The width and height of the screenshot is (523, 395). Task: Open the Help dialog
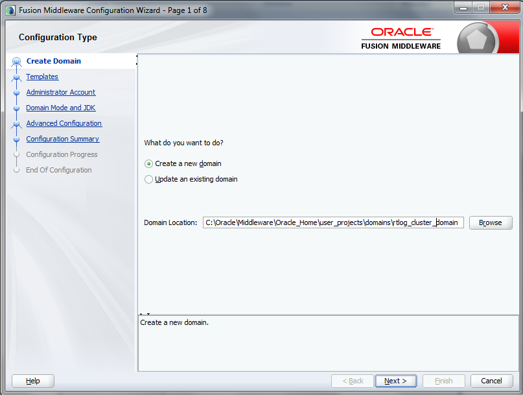coord(32,381)
